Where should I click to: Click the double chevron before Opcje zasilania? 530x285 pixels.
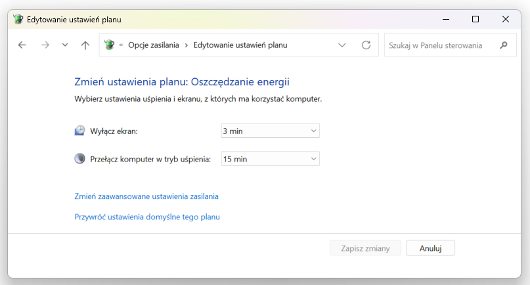coord(121,45)
